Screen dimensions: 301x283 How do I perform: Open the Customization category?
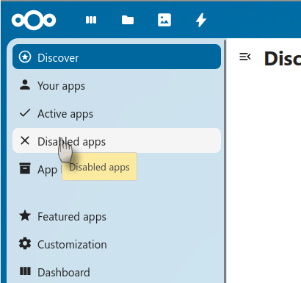point(117,244)
